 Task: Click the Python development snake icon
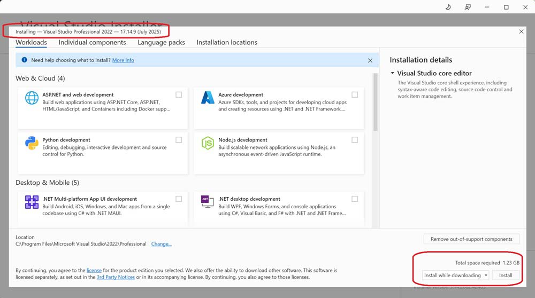[32, 143]
